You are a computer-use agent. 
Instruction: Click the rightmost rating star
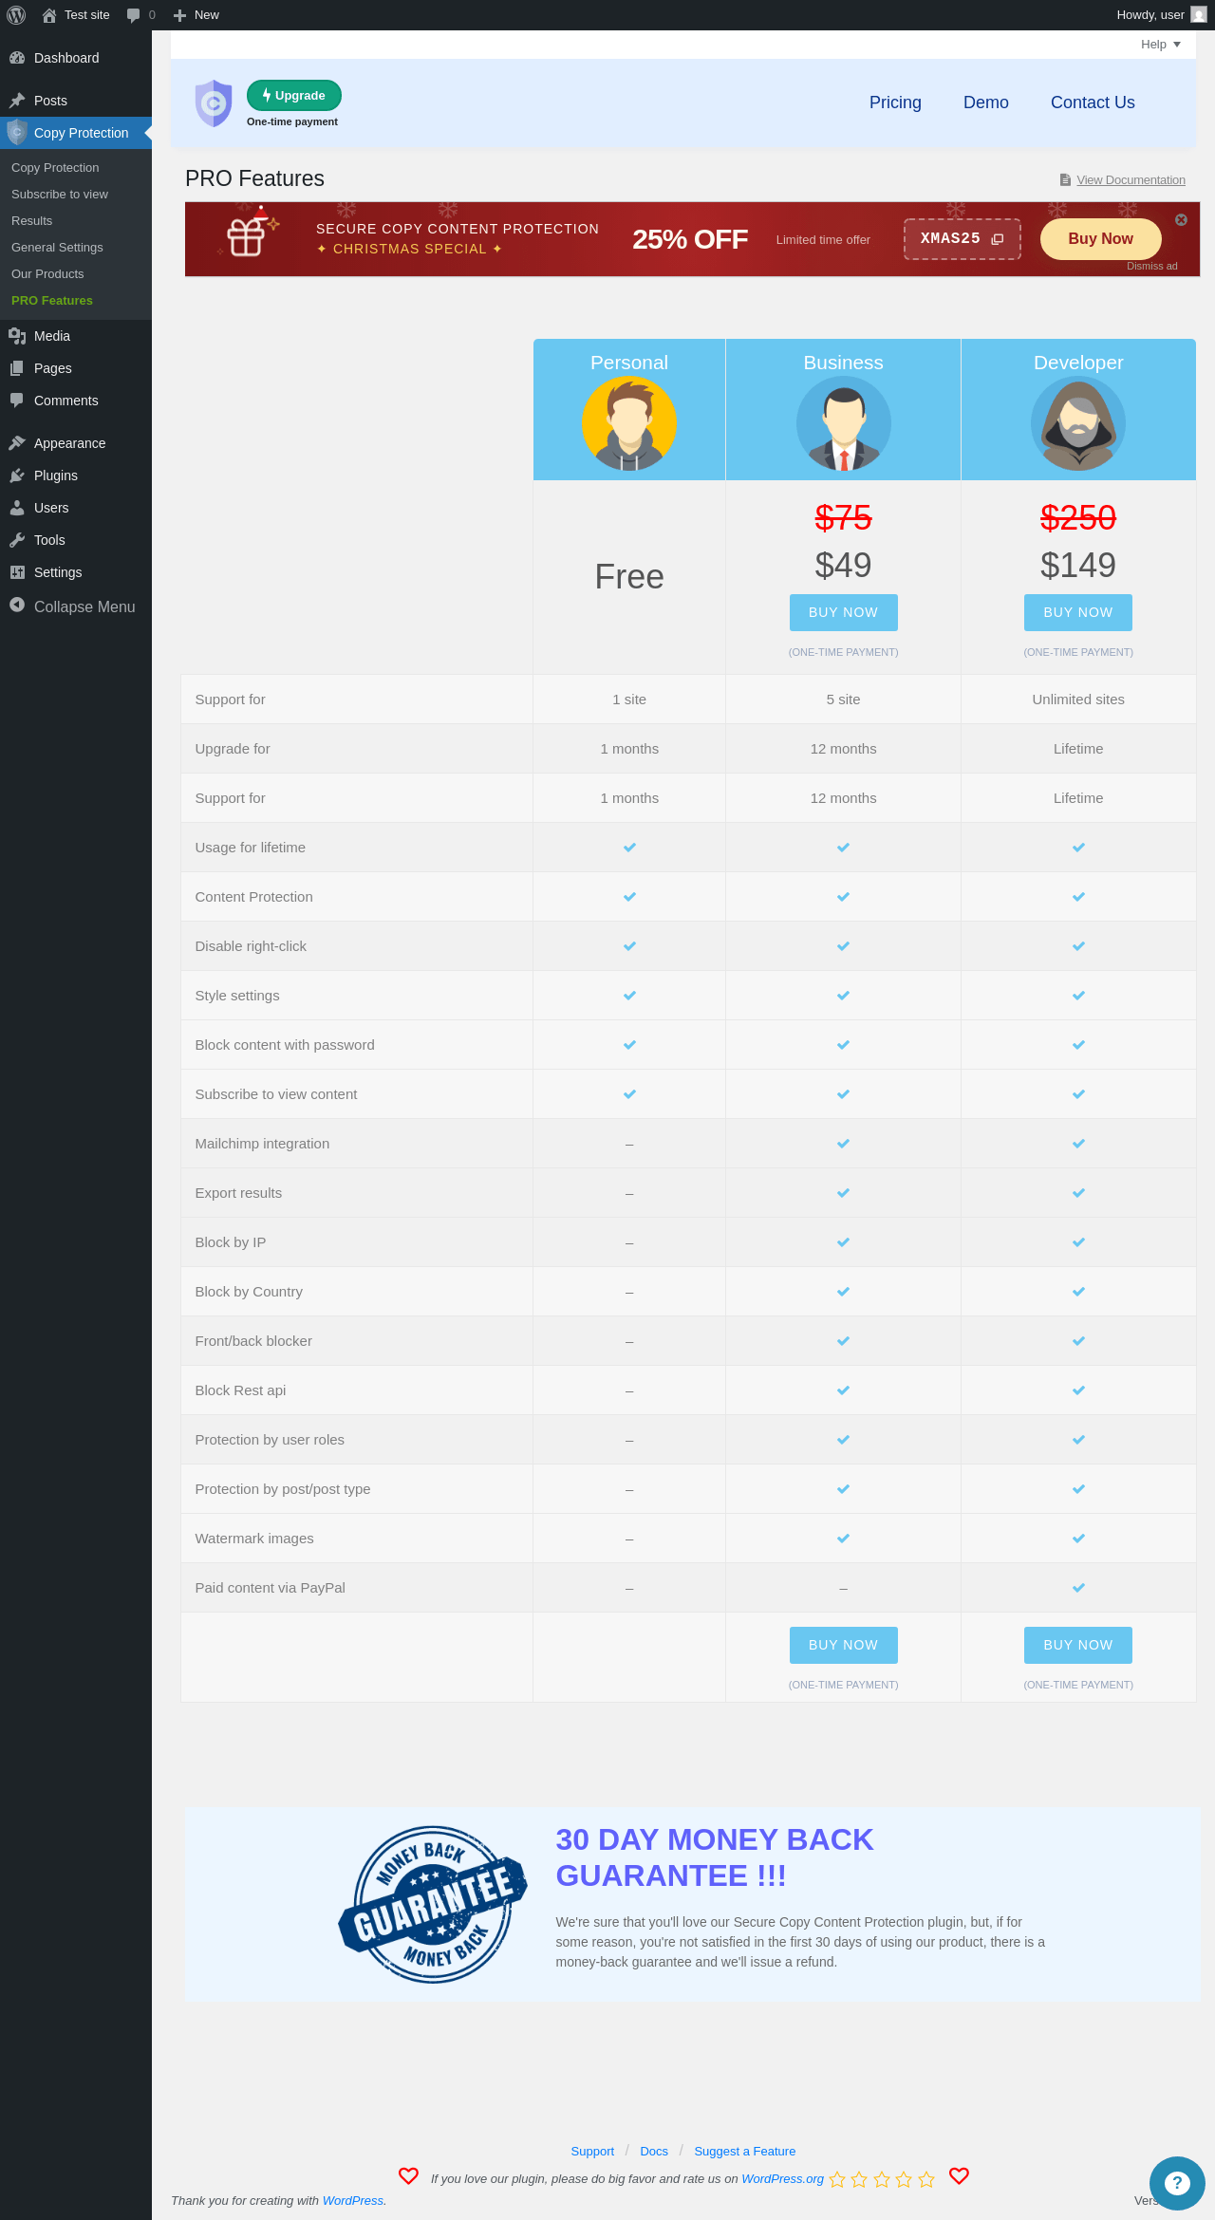926,2179
